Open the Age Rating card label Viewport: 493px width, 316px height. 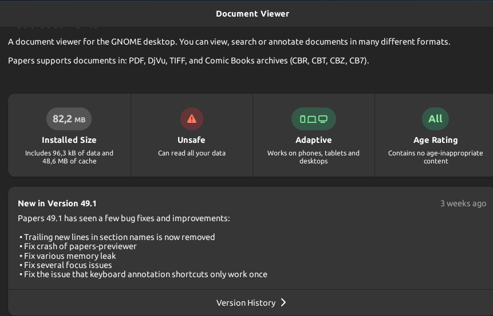pyautogui.click(x=435, y=140)
